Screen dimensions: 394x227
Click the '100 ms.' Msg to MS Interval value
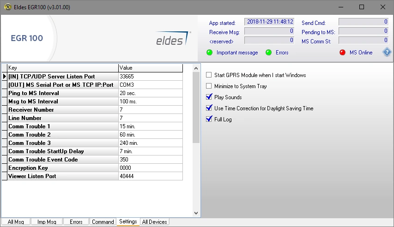pyautogui.click(x=151, y=101)
